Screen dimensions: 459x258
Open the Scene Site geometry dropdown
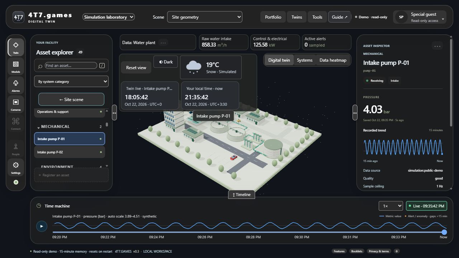[205, 17]
